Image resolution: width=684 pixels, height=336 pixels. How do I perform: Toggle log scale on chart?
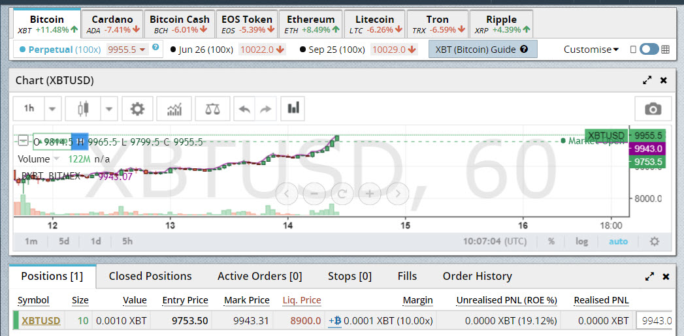pos(581,241)
